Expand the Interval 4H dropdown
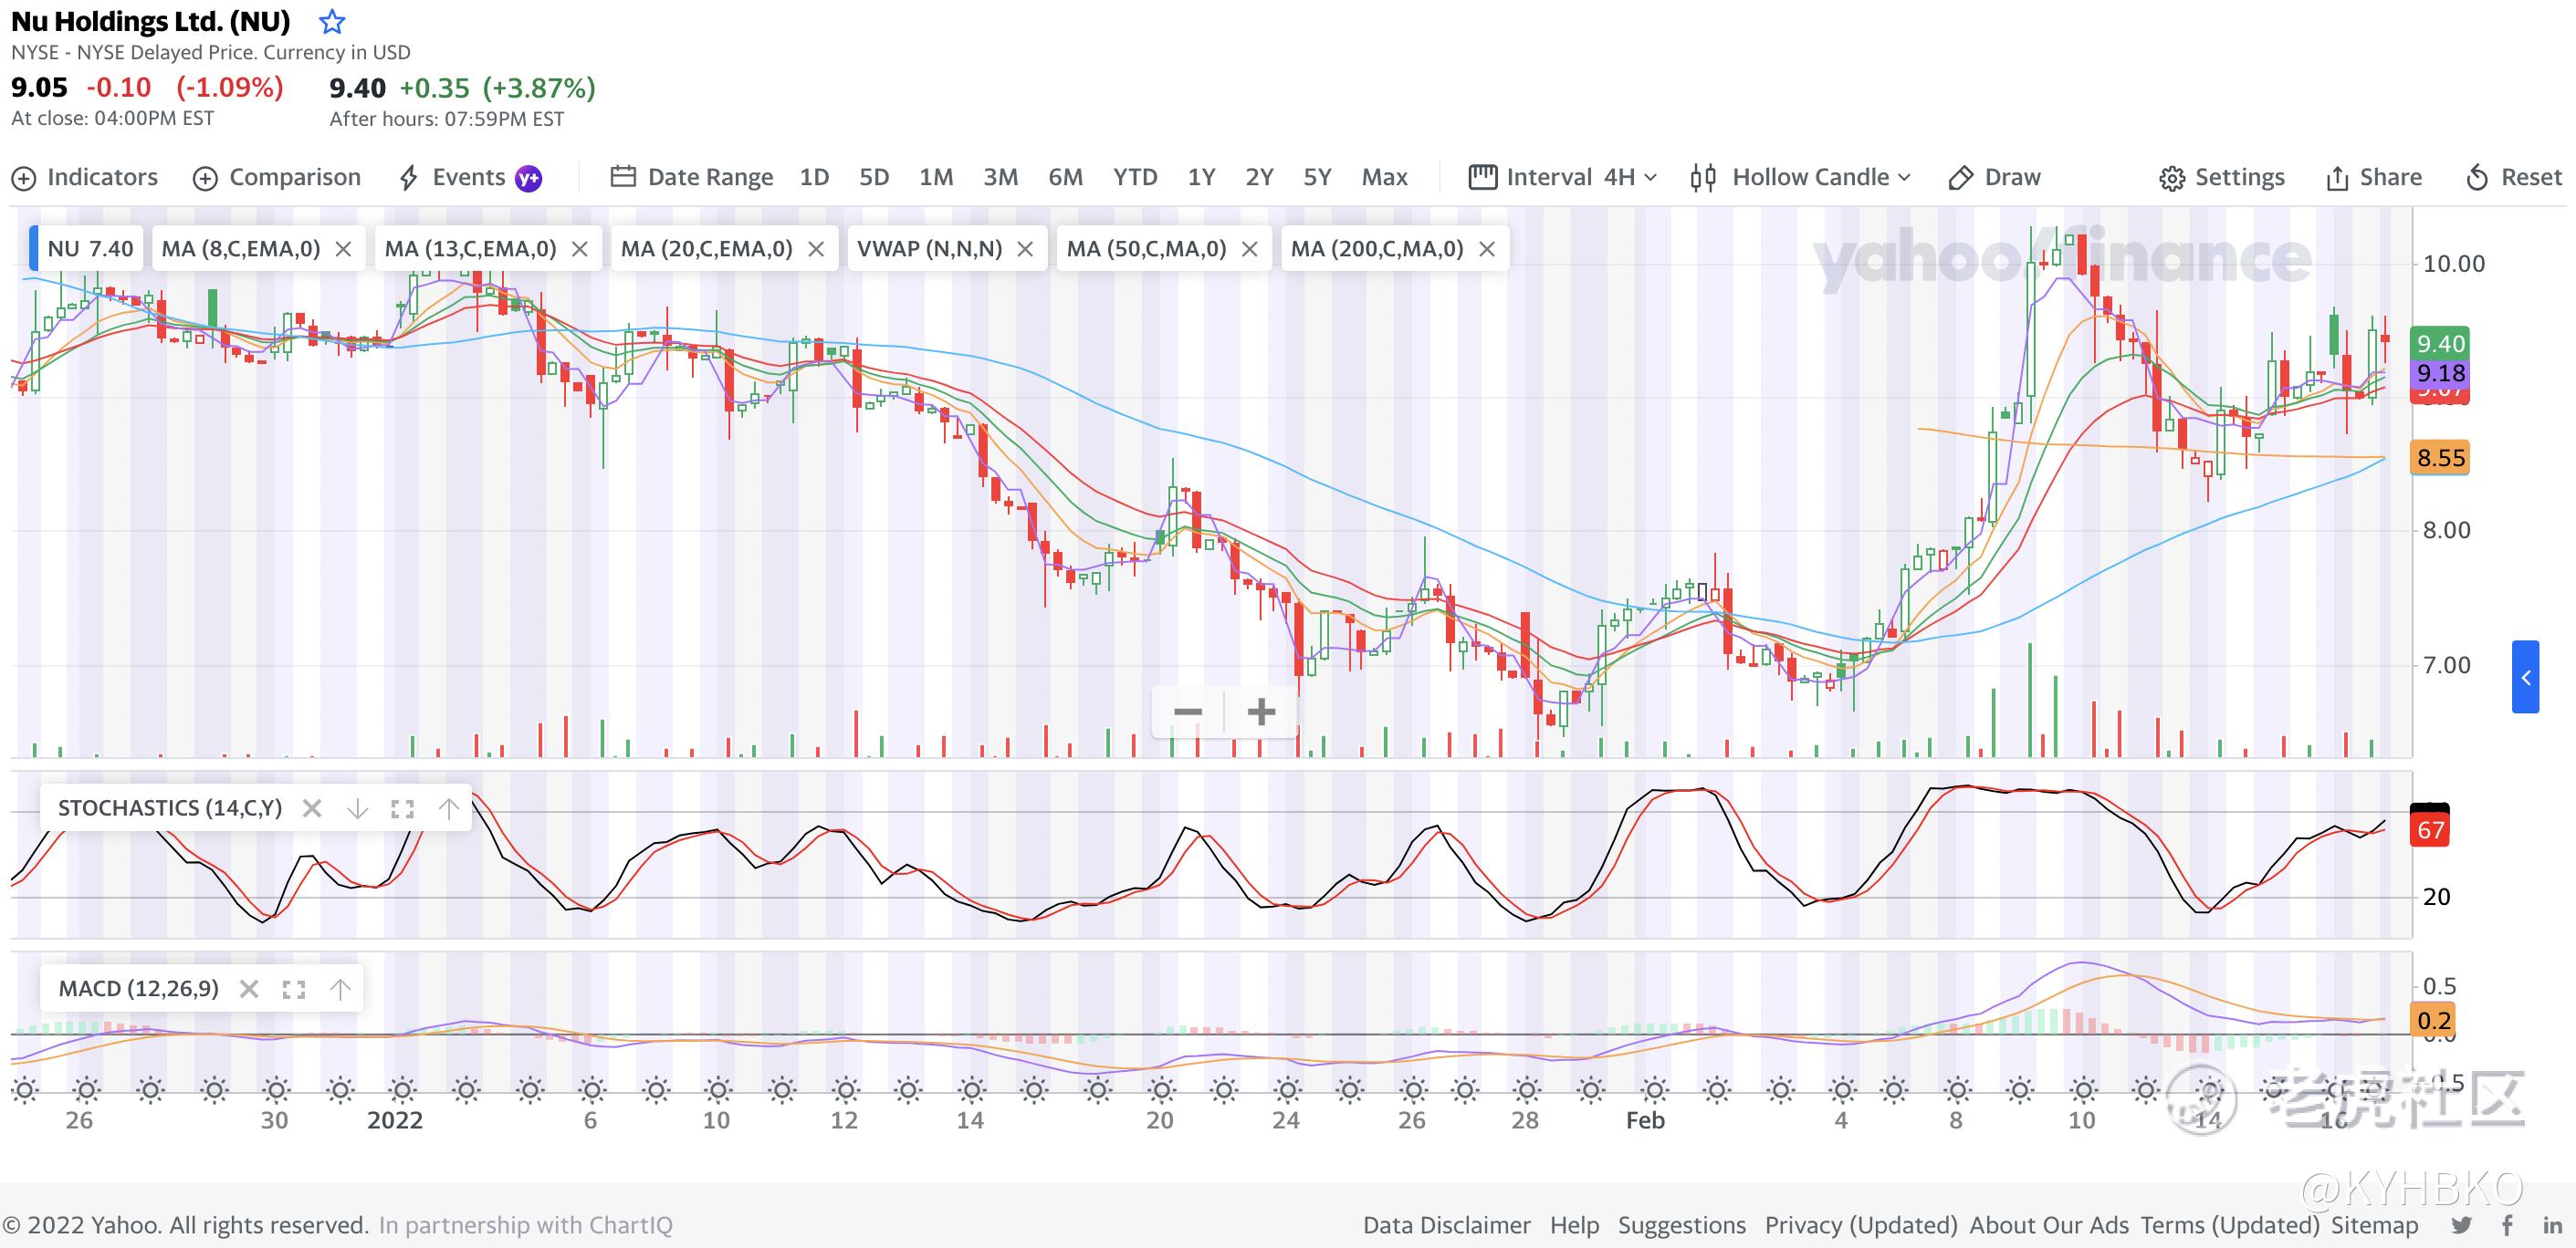This screenshot has width=2576, height=1248. (x=1563, y=177)
